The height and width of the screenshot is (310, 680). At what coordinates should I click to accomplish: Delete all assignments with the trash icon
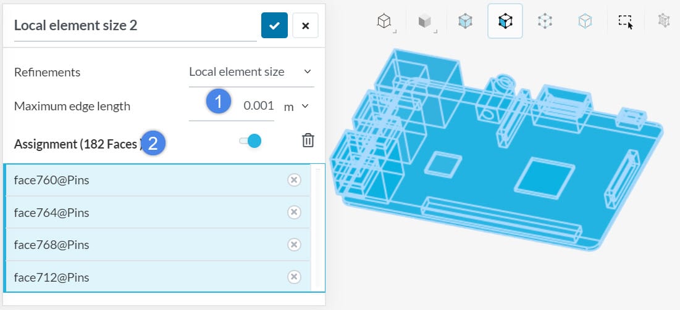[308, 141]
